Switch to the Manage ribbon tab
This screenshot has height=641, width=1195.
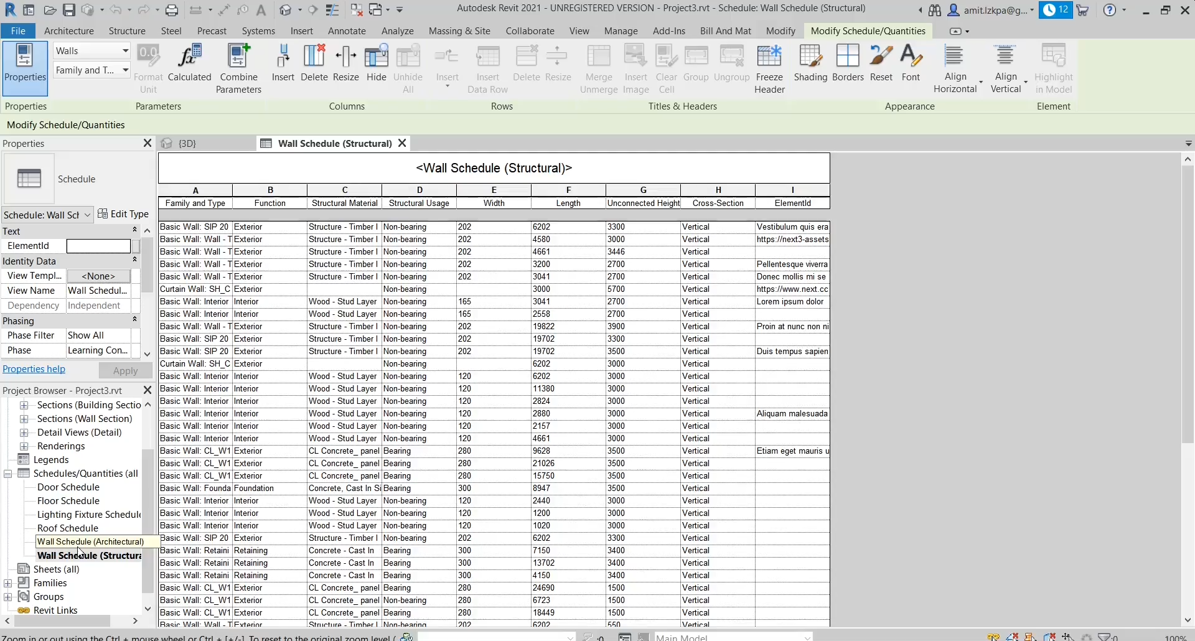coord(621,31)
